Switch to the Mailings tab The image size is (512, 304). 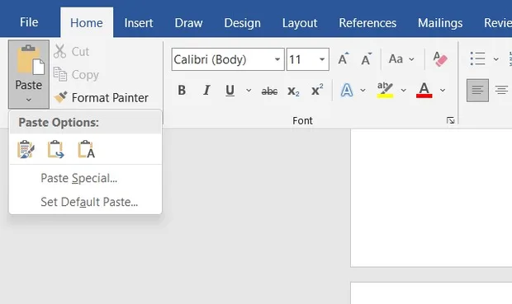(x=440, y=23)
